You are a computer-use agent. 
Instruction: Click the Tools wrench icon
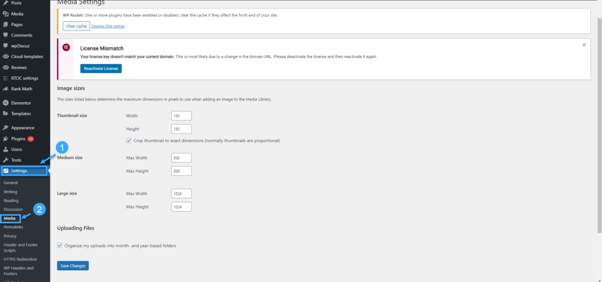5,160
